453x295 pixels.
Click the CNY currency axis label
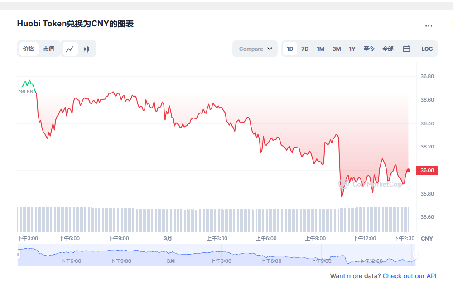click(x=427, y=239)
